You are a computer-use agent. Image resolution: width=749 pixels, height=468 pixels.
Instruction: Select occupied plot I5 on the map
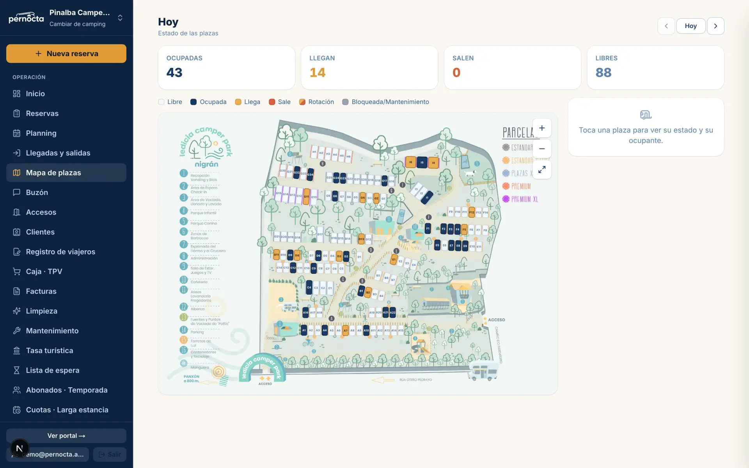(x=422, y=162)
